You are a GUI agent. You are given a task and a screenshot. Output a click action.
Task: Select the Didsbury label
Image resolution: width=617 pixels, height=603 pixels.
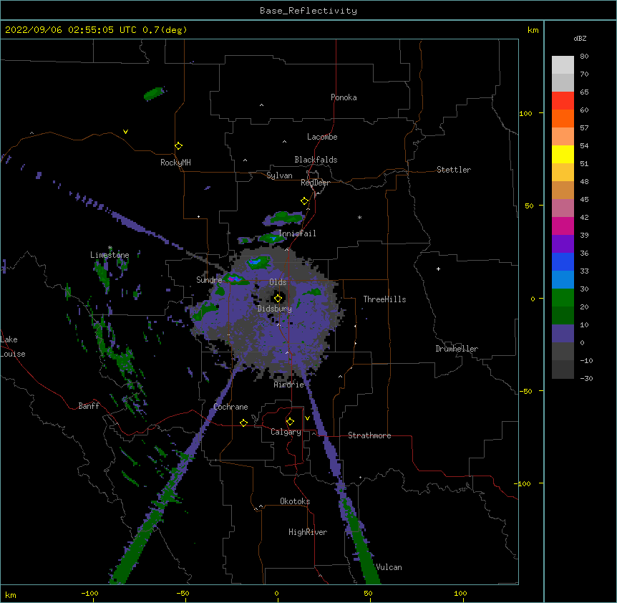click(x=274, y=309)
